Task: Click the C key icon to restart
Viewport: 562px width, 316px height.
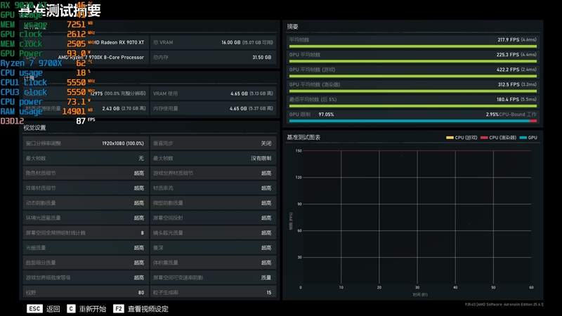Action: [x=71, y=309]
